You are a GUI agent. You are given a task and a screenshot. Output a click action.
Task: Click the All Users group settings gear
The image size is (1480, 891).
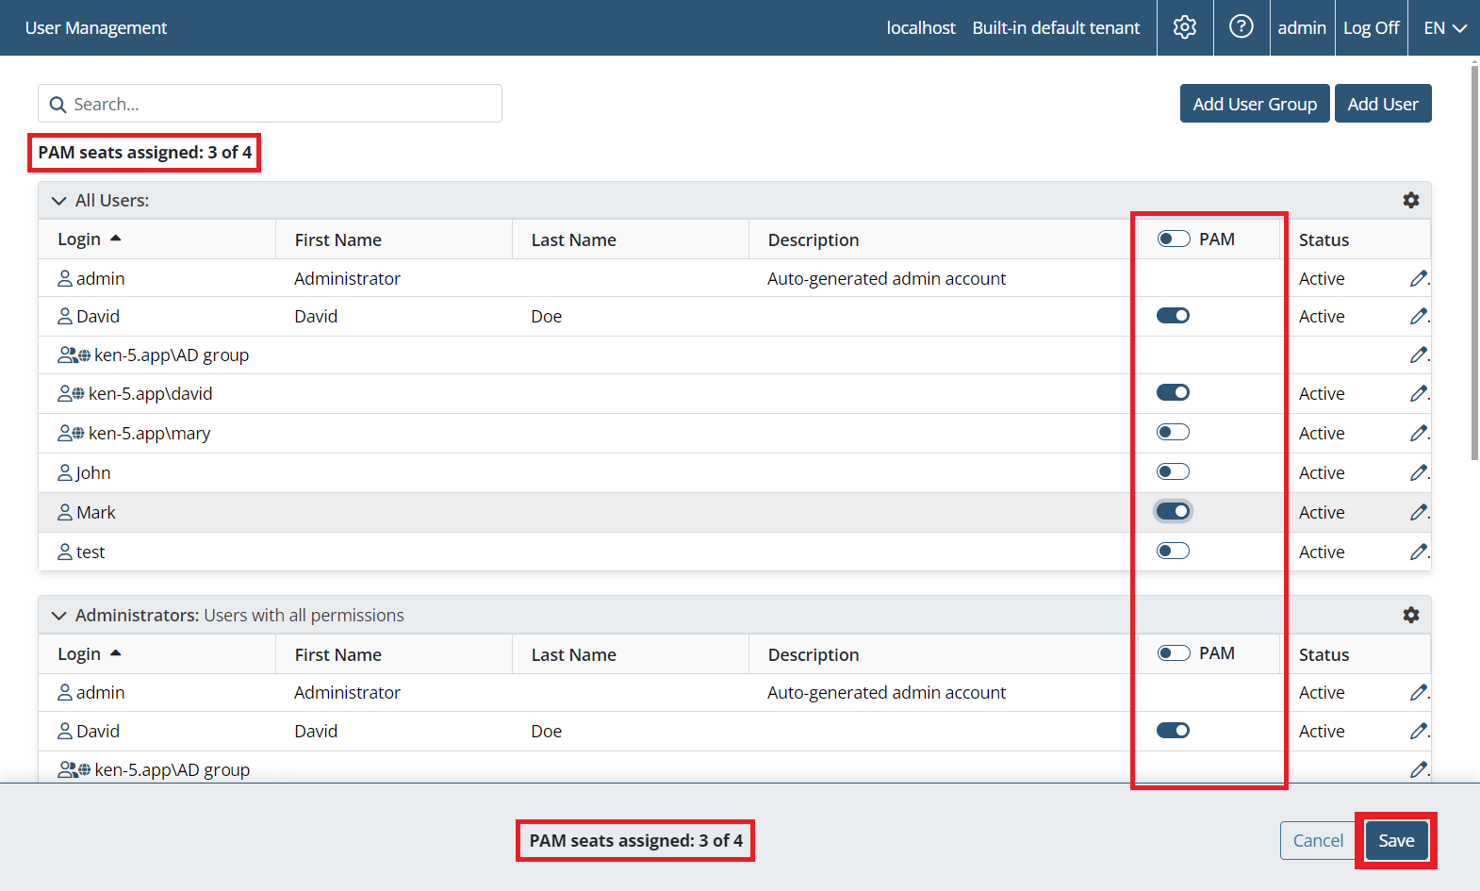[1410, 200]
